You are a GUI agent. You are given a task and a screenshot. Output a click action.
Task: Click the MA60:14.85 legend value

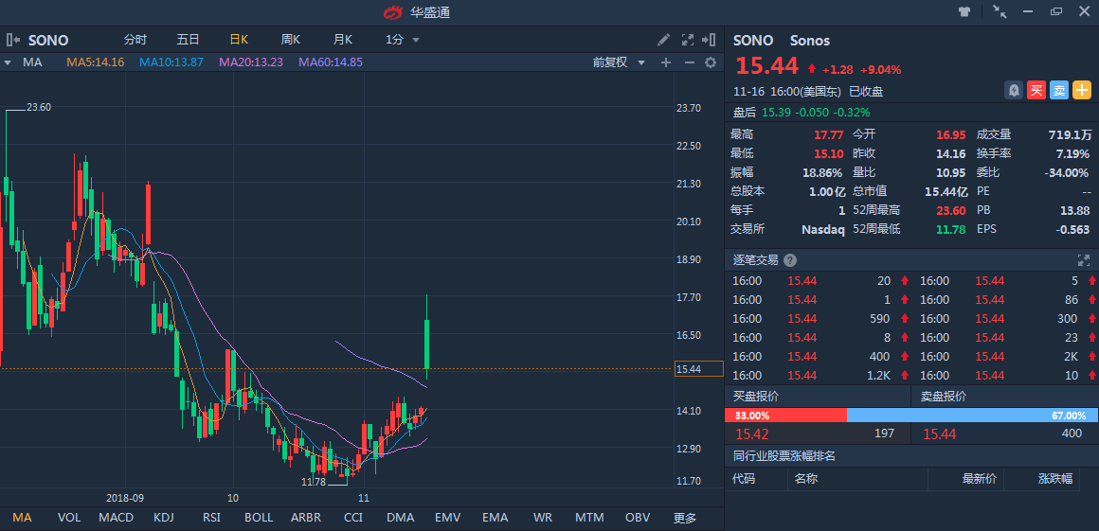point(331,62)
